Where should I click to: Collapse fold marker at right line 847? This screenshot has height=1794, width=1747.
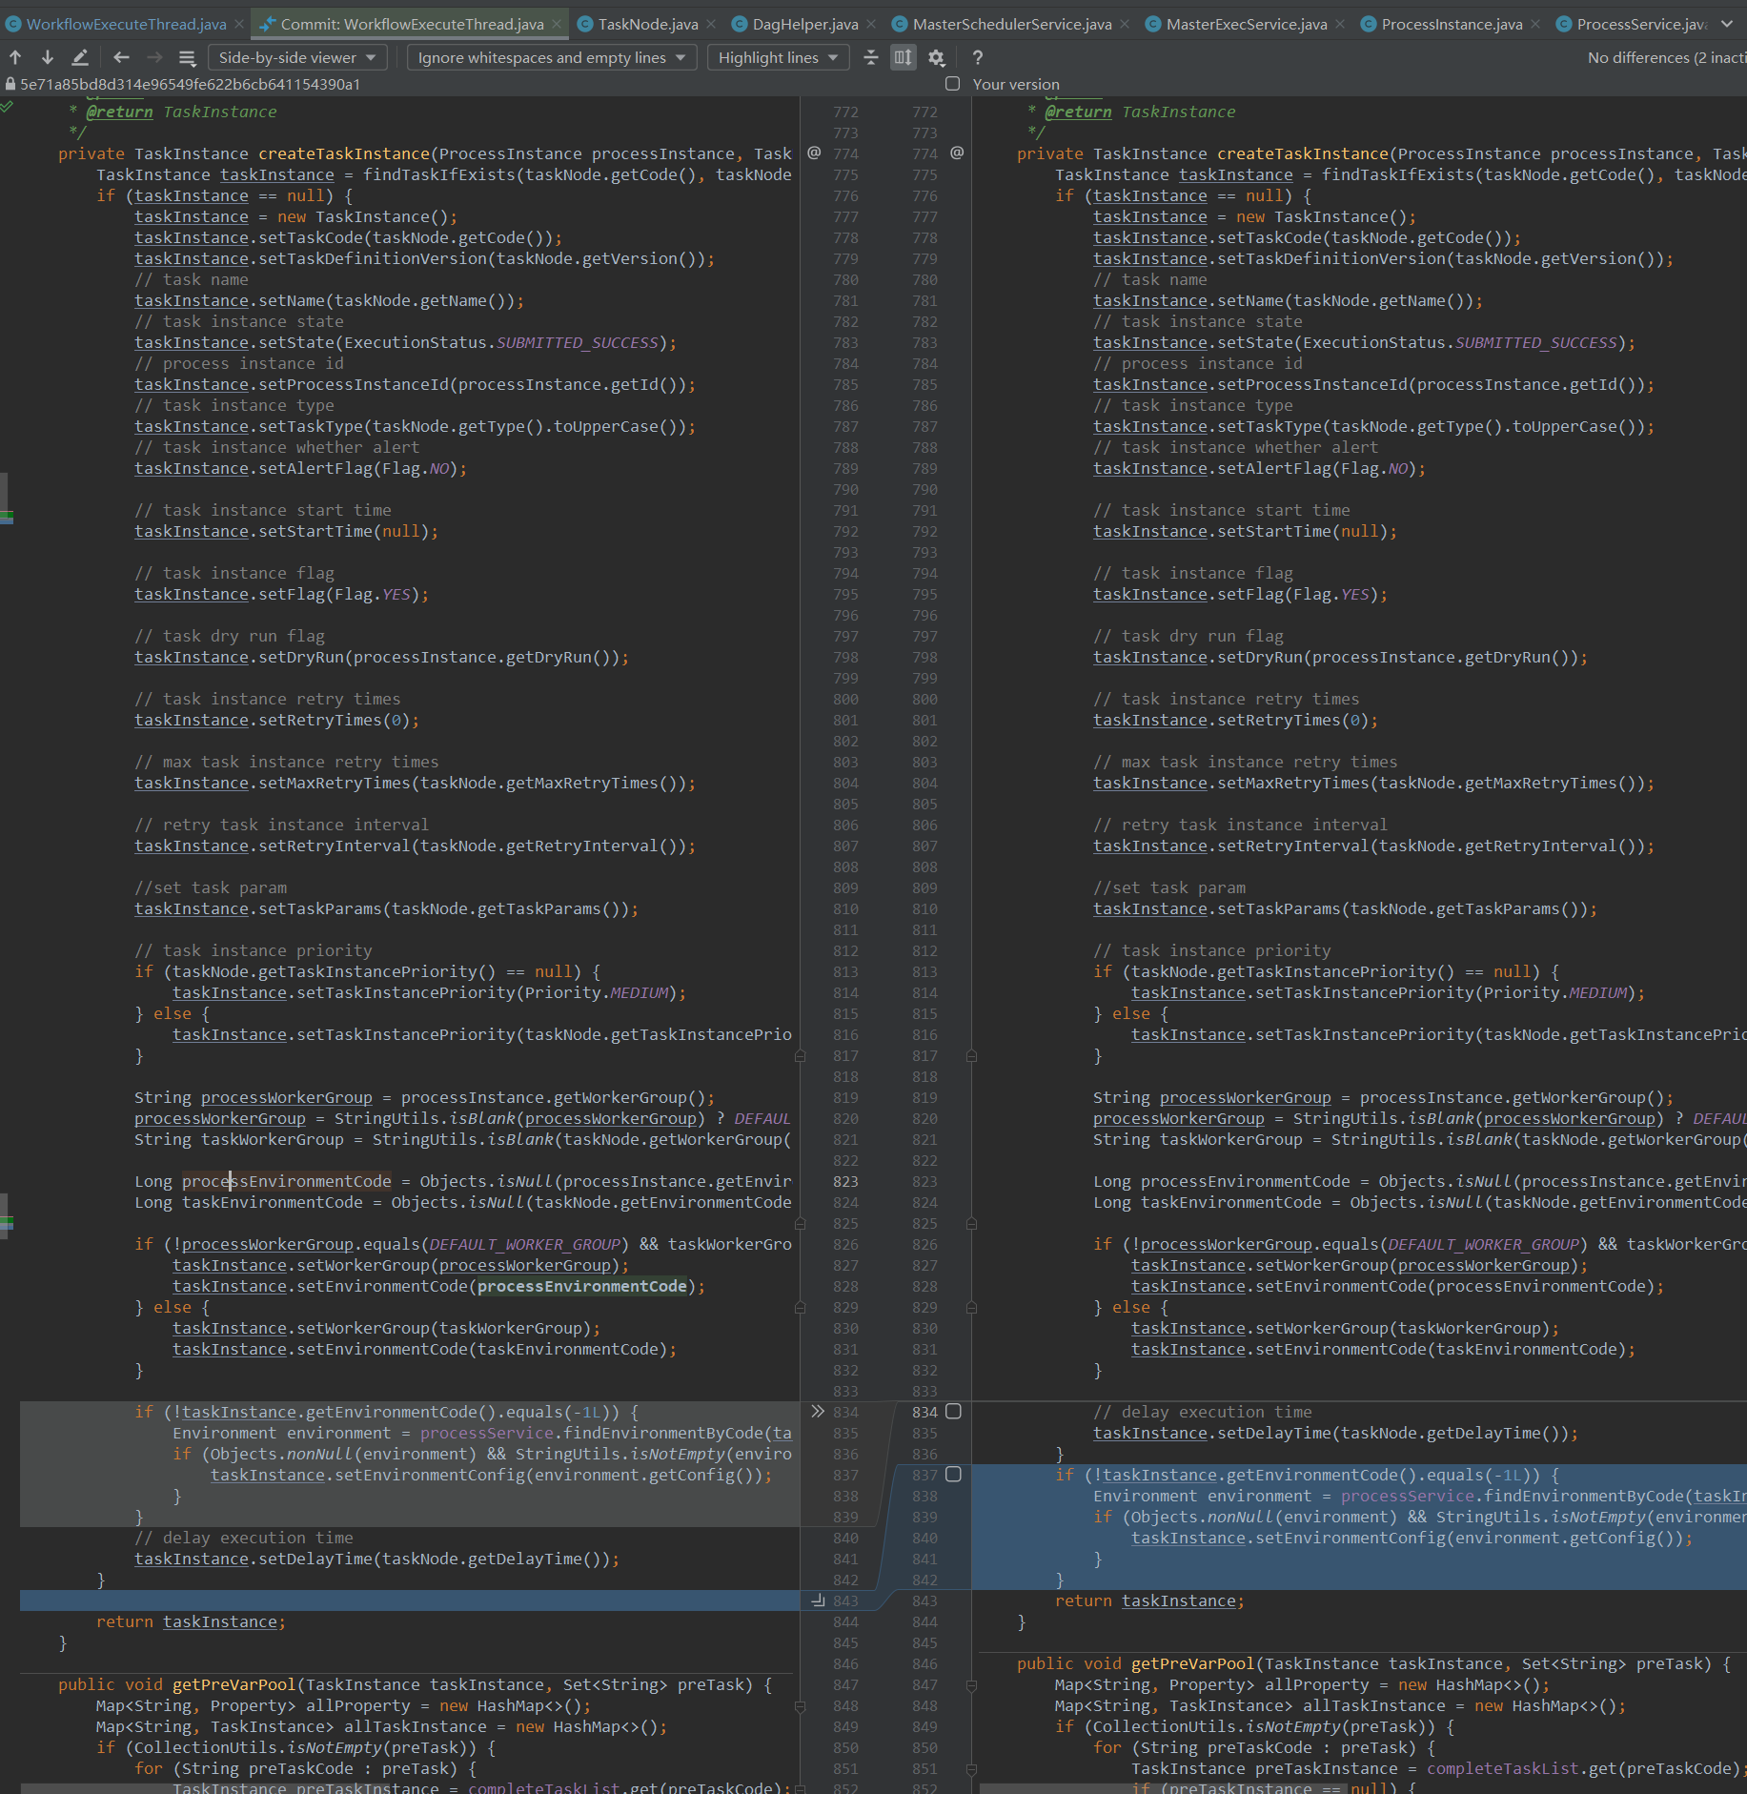pos(971,1684)
